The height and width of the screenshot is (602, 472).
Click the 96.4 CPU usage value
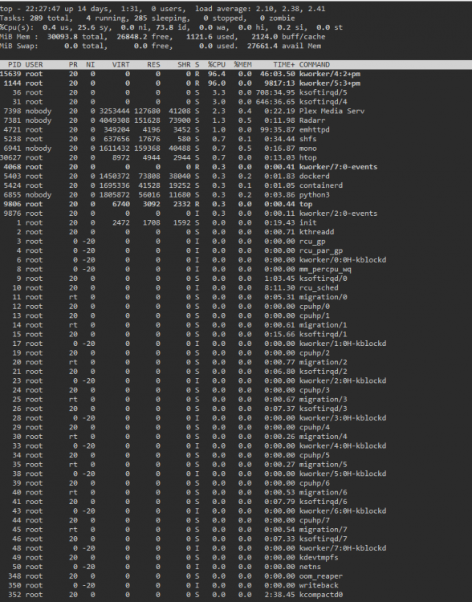217,74
